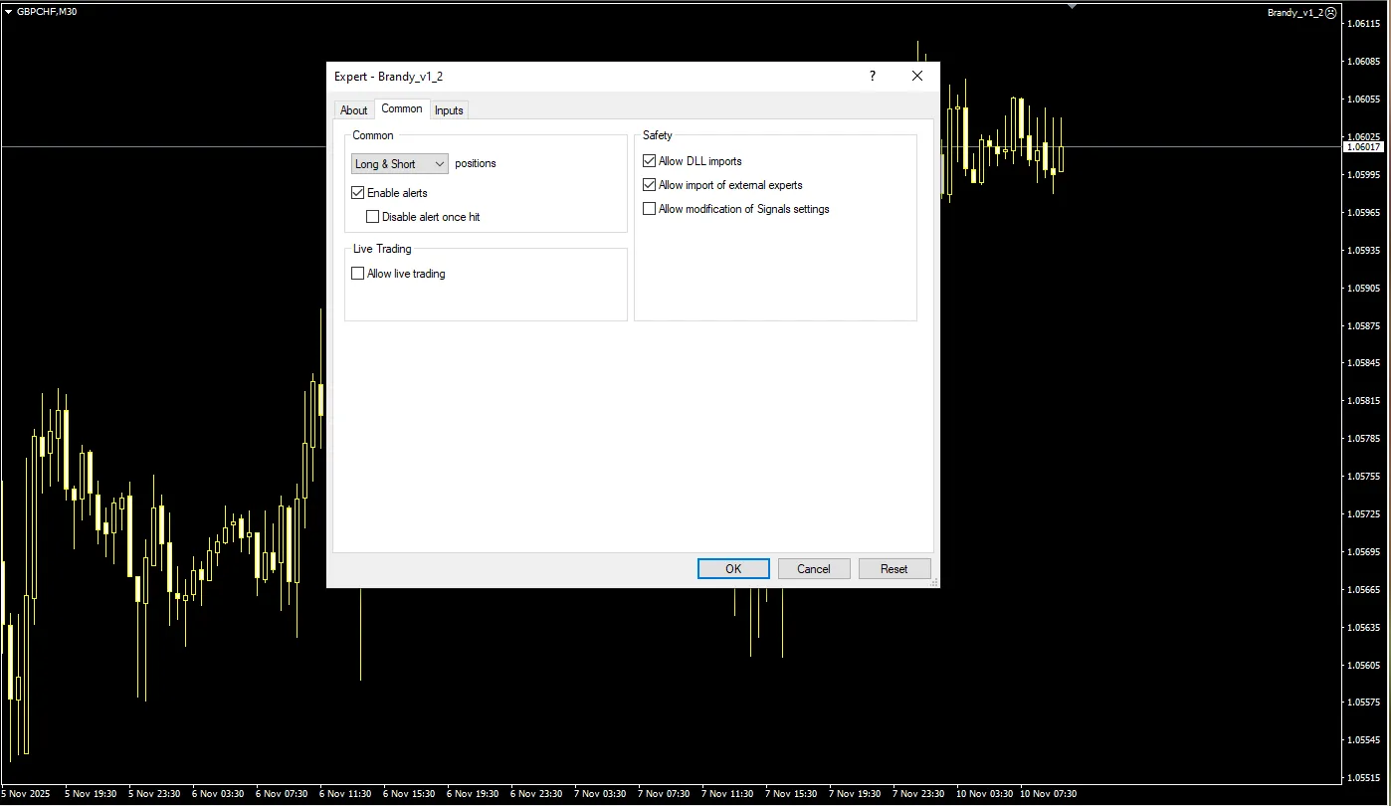The image size is (1391, 806).
Task: Switch to the About tab
Action: (x=354, y=110)
